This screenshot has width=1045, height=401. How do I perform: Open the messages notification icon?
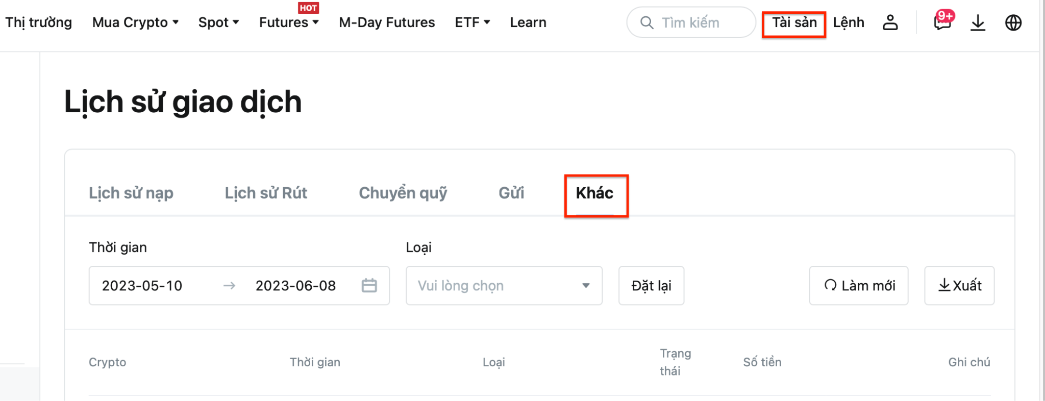tap(942, 22)
